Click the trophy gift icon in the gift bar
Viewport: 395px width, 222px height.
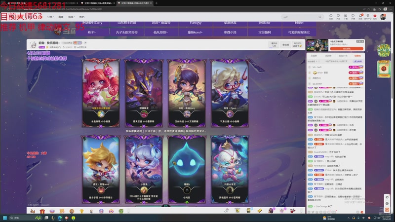click(x=81, y=211)
